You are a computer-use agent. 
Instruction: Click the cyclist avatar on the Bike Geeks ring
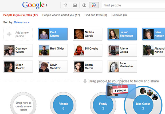click(x=150, y=93)
